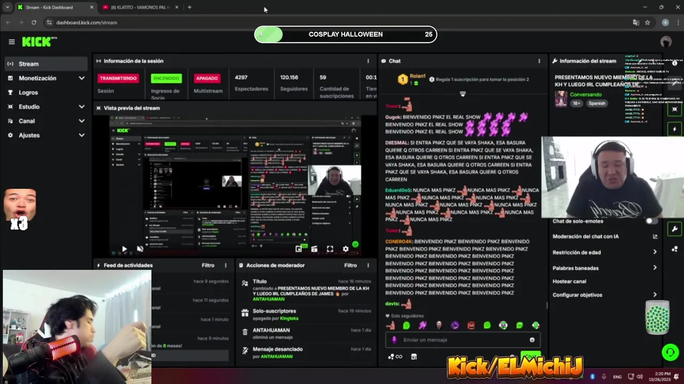Click the Rolan1 top gifter badge
Screen dimensions: 684x384
403,79
